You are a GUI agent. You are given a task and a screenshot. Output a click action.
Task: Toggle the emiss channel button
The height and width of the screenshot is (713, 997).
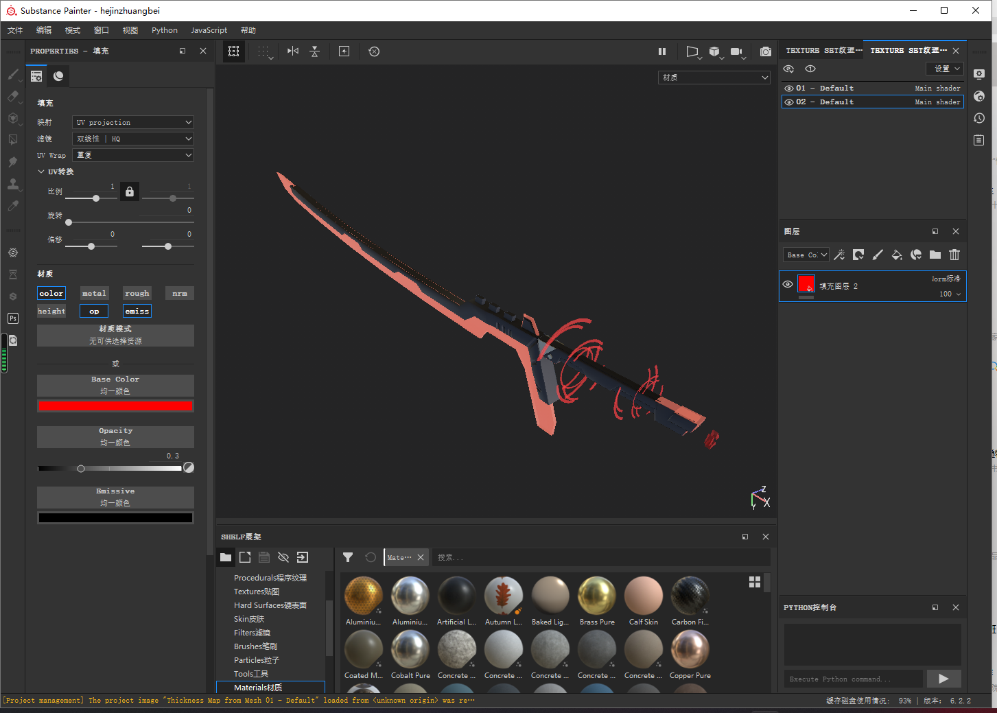[x=137, y=311]
